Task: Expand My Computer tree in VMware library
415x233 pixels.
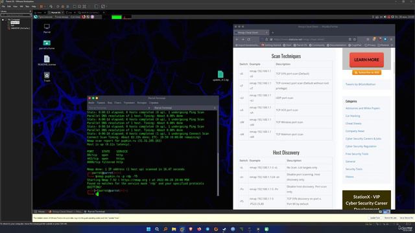Action: [3, 20]
